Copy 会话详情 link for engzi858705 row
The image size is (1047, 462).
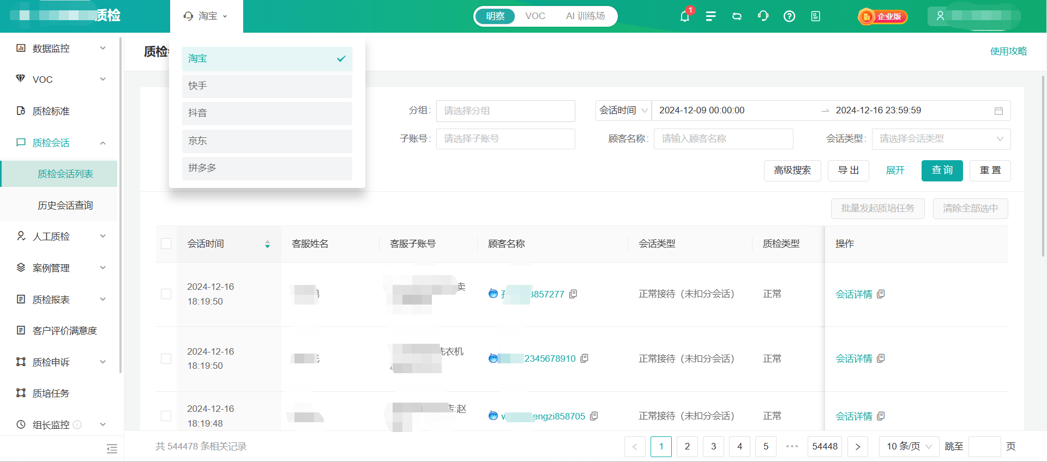click(881, 416)
